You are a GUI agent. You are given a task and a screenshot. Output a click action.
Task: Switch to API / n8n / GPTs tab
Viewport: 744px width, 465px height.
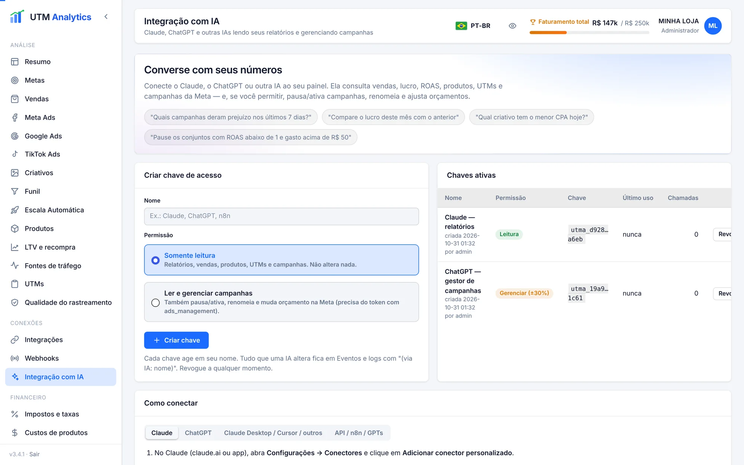(x=359, y=433)
